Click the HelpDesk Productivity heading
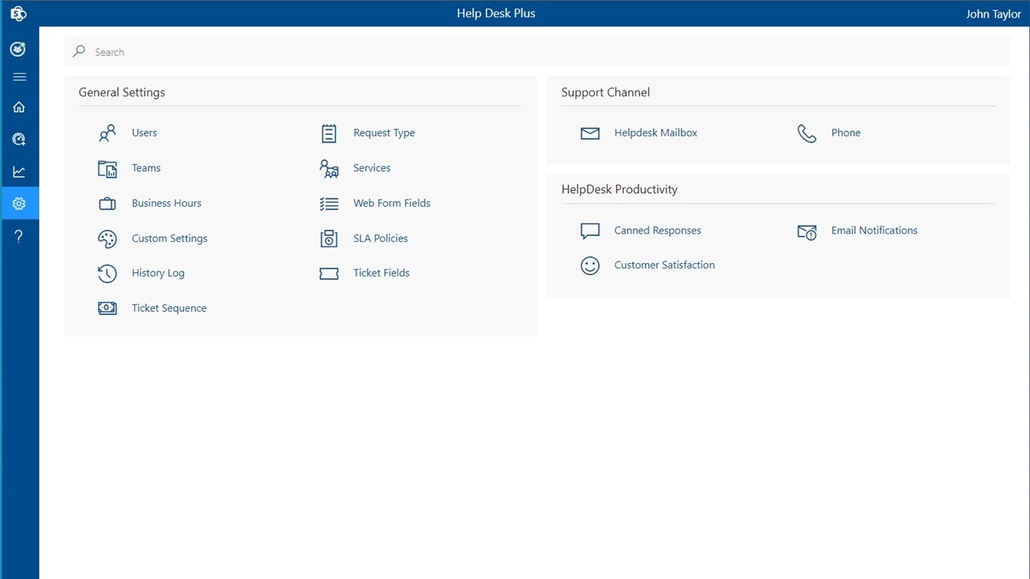The image size is (1030, 579). click(619, 189)
